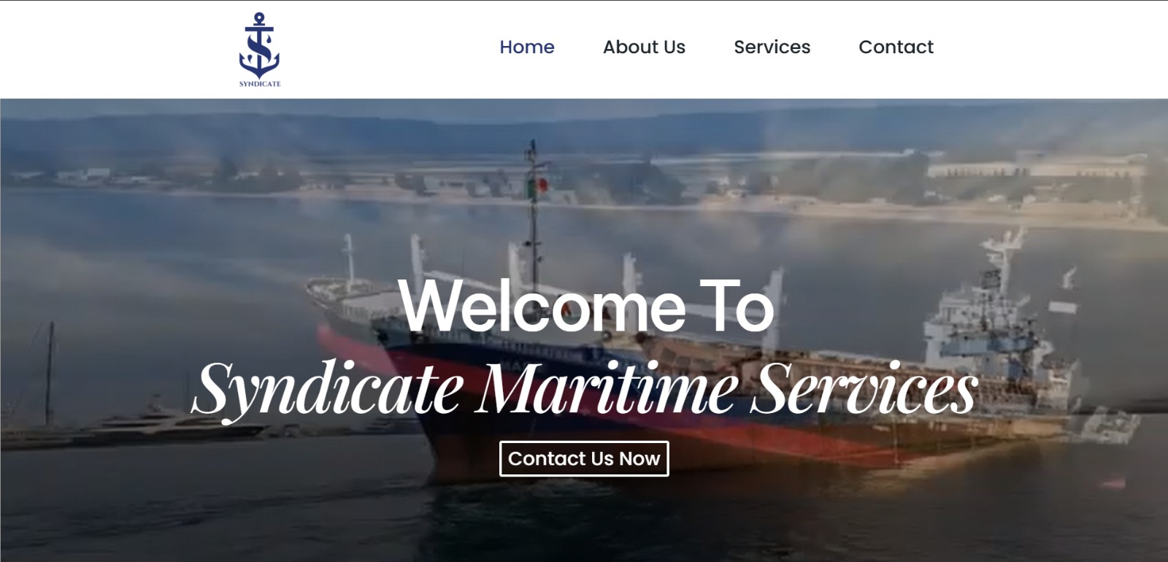The height and width of the screenshot is (562, 1168).
Task: Click the italic word "Services" in the hero title
Action: (864, 388)
